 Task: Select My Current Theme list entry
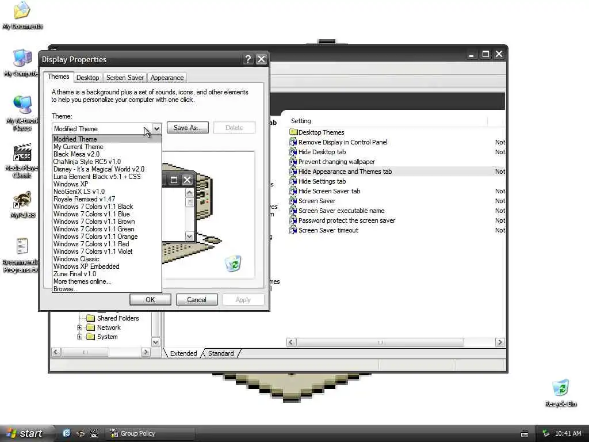pyautogui.click(x=107, y=147)
